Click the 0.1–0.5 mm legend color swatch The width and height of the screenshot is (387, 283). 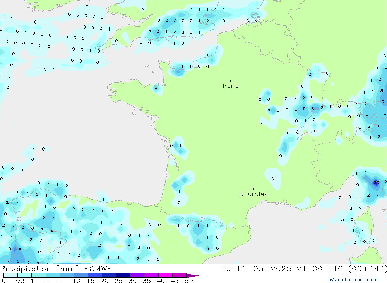click(x=10, y=275)
